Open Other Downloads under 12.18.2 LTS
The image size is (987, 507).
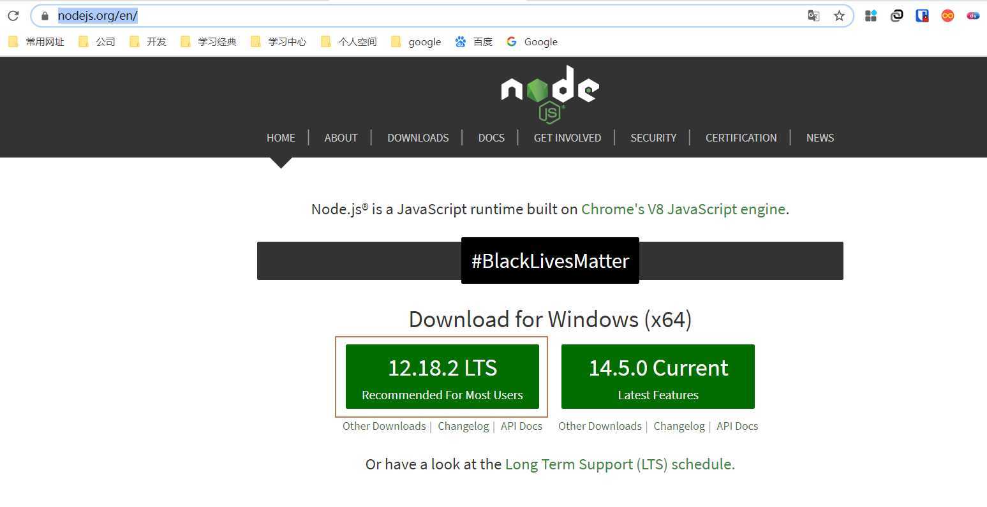click(x=384, y=426)
